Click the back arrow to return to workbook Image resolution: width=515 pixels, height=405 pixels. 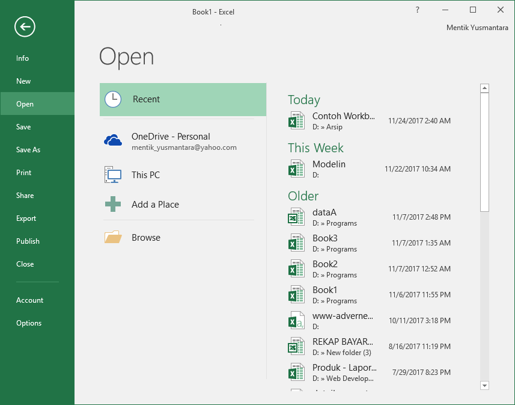pyautogui.click(x=25, y=26)
